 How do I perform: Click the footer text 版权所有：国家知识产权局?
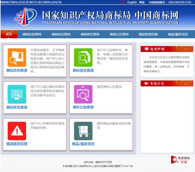click(97, 162)
